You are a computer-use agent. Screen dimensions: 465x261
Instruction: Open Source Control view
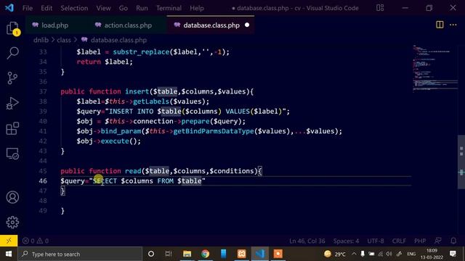(12, 78)
